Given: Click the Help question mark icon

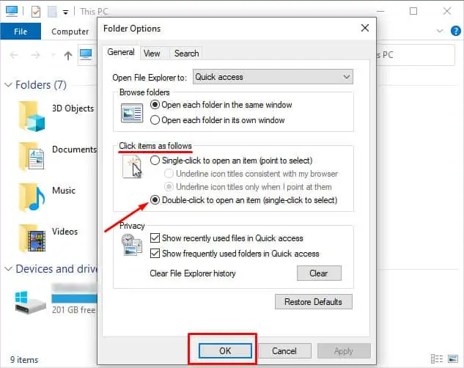Looking at the screenshot, I should [456, 31].
